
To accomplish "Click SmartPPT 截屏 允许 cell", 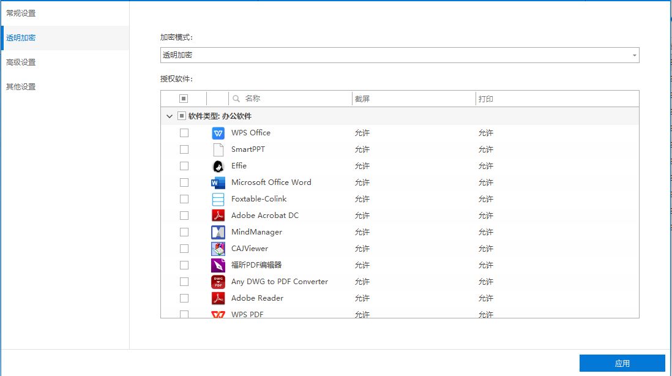I will (362, 149).
